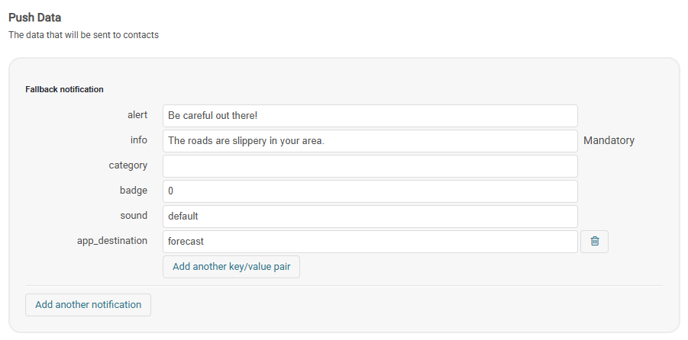Viewport: 688px width, 340px height.
Task: Click the info field label
Action: coord(139,140)
